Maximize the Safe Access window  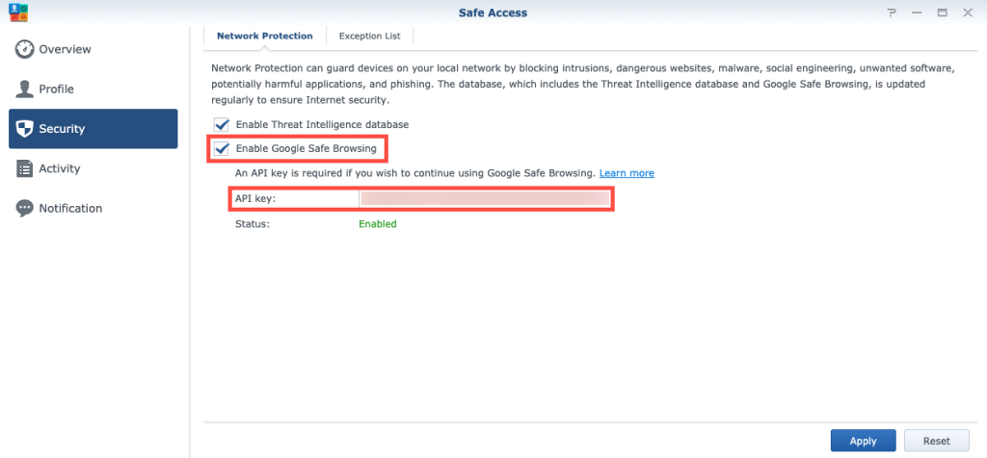(943, 13)
